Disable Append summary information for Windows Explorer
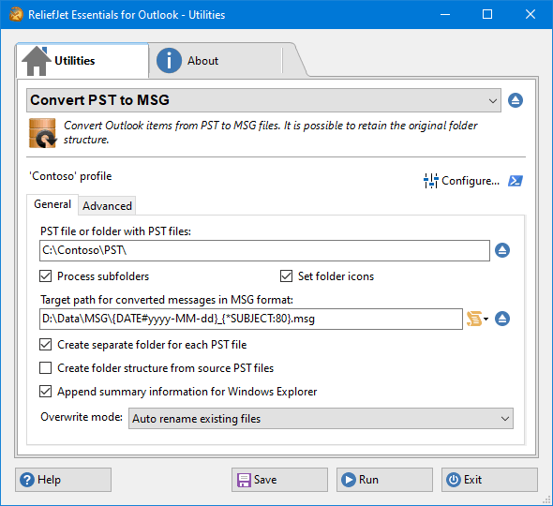The height and width of the screenshot is (506, 553). point(46,392)
